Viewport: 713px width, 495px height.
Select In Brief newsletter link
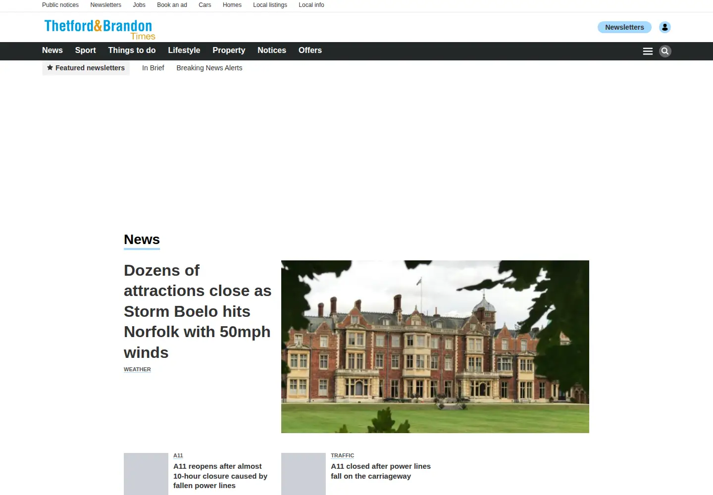pos(153,68)
